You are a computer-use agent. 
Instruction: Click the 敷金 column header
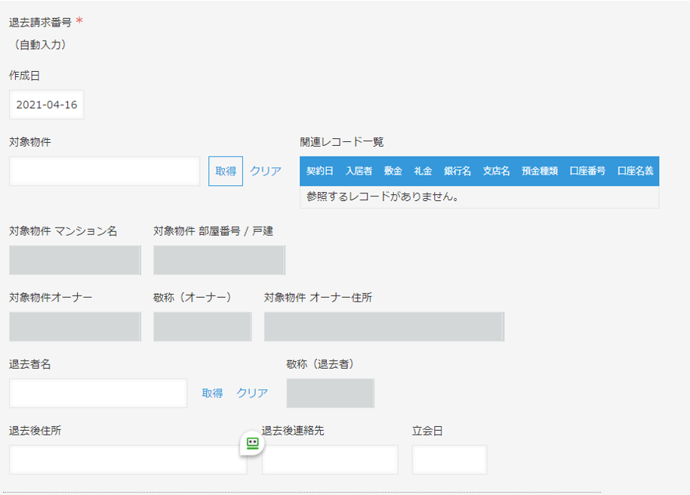point(393,171)
